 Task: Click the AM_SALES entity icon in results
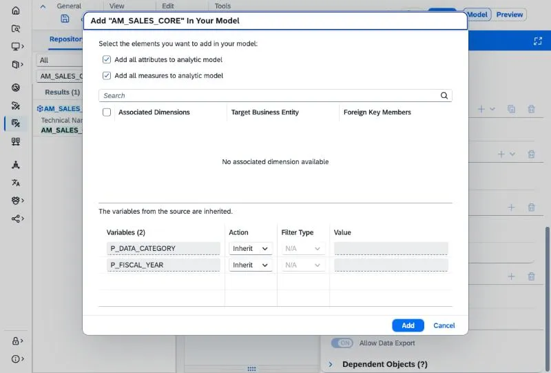[x=40, y=109]
